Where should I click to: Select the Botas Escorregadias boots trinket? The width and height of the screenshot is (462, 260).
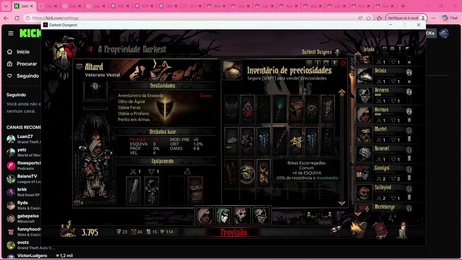(263, 173)
